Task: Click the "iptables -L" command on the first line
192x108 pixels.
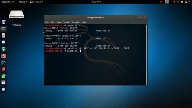Action: click(x=74, y=25)
